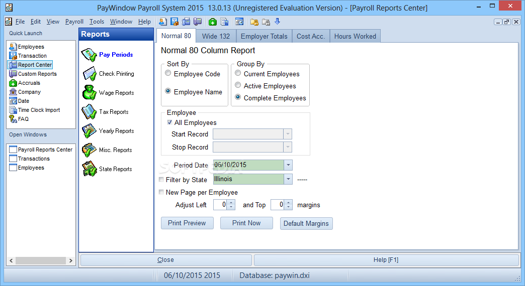The height and width of the screenshot is (286, 525).
Task: Open Date from Quick Launch
Action: point(20,101)
